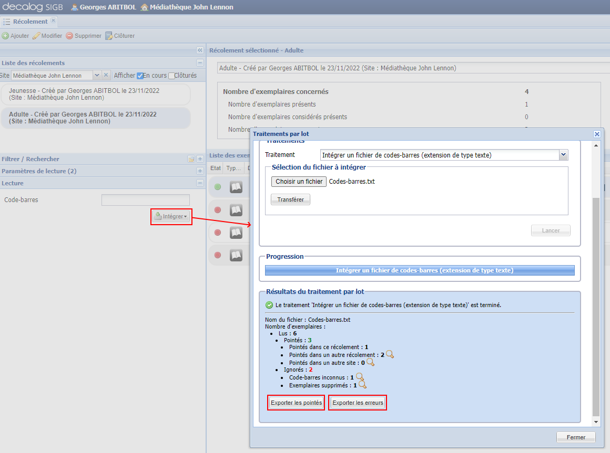Open the Traitement dropdown
The image size is (610, 453).
click(563, 155)
